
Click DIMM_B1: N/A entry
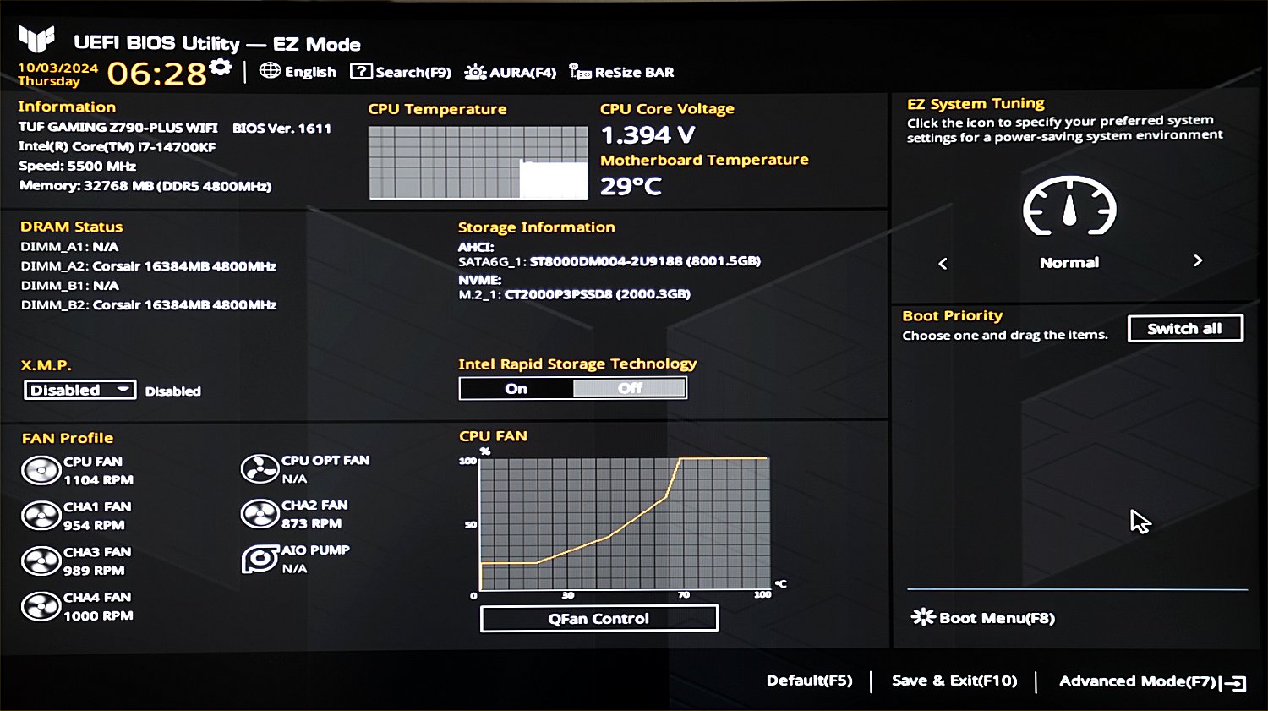coord(69,286)
